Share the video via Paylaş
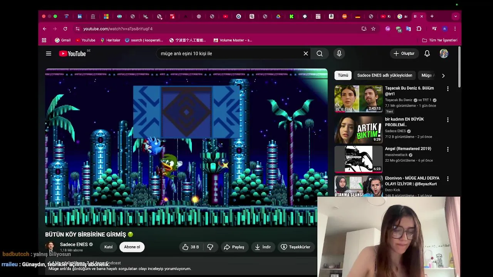 234,247
